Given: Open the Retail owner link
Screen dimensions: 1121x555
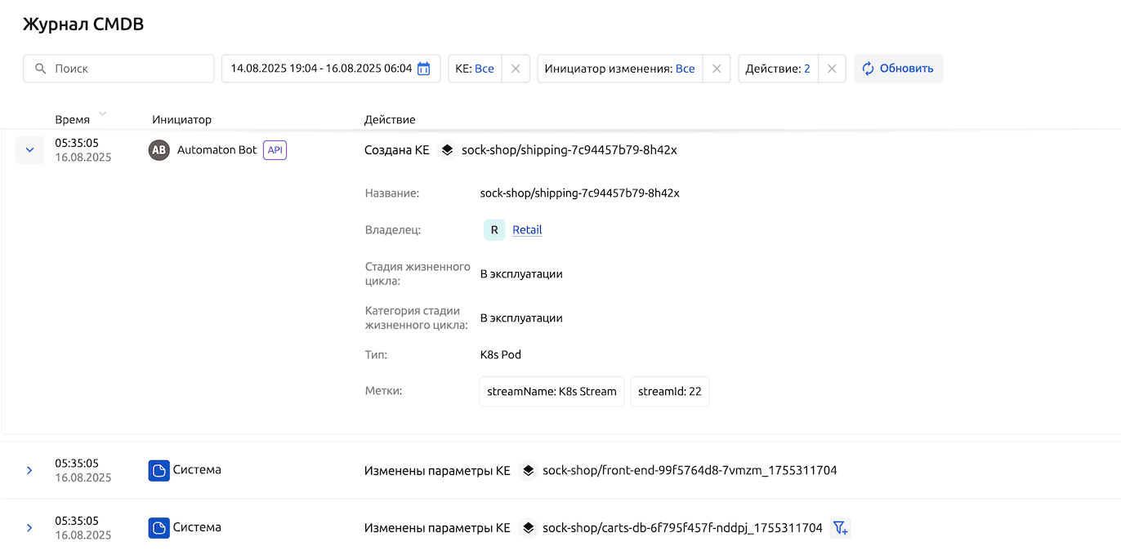Looking at the screenshot, I should 527,230.
